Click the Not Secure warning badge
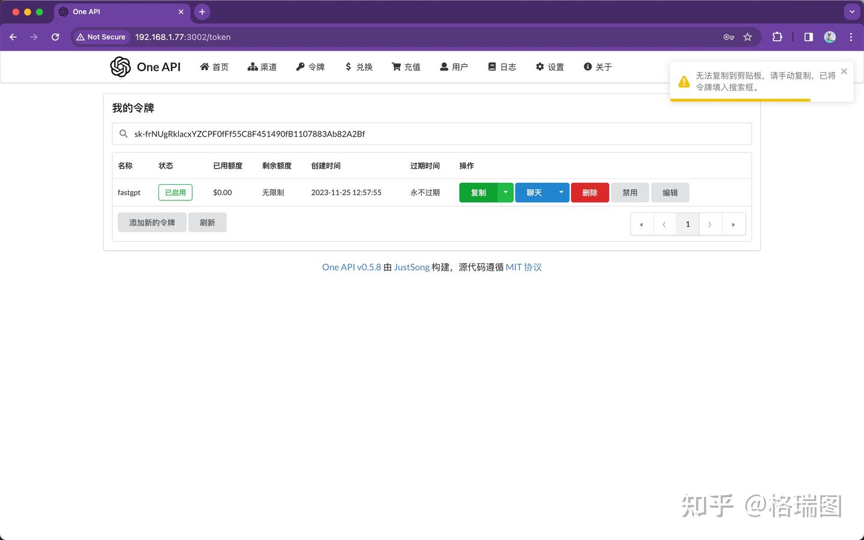The width and height of the screenshot is (864, 540). 101,37
